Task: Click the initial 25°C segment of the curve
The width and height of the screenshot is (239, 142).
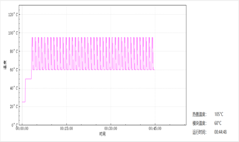Action: [x=23, y=102]
